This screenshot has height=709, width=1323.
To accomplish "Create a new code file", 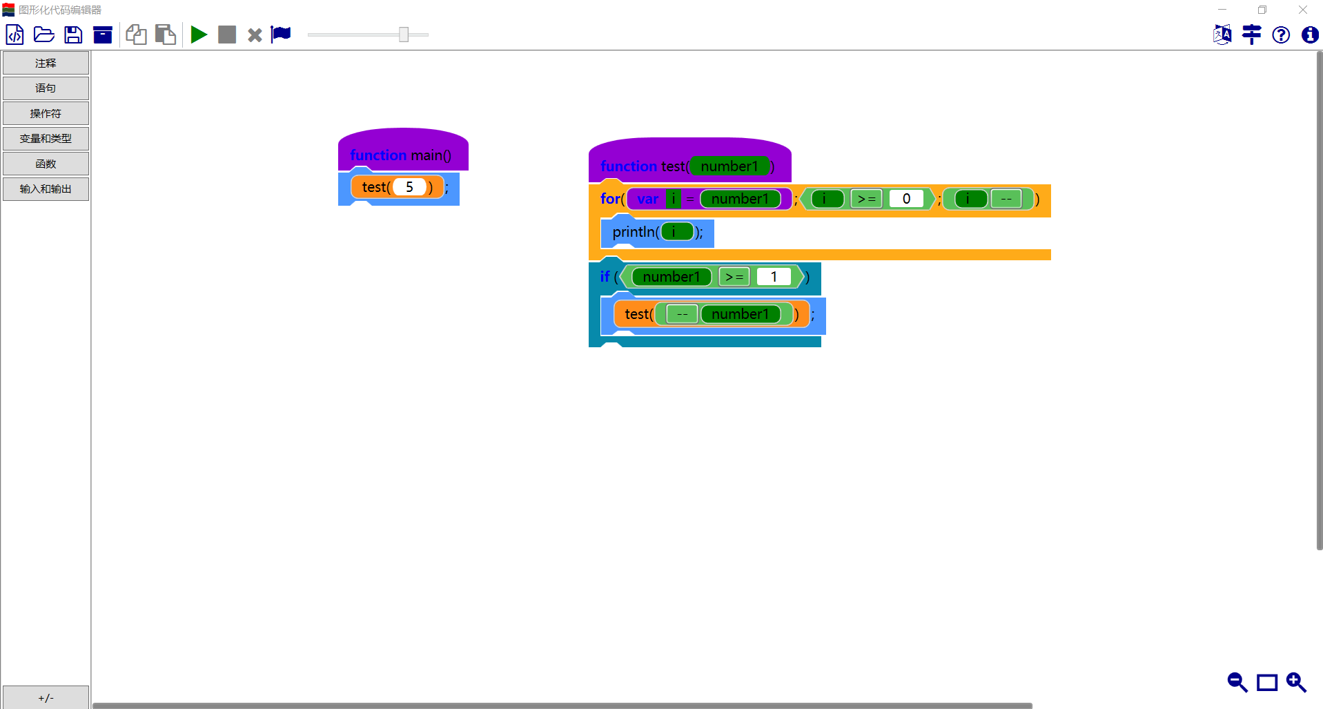I will [x=14, y=35].
